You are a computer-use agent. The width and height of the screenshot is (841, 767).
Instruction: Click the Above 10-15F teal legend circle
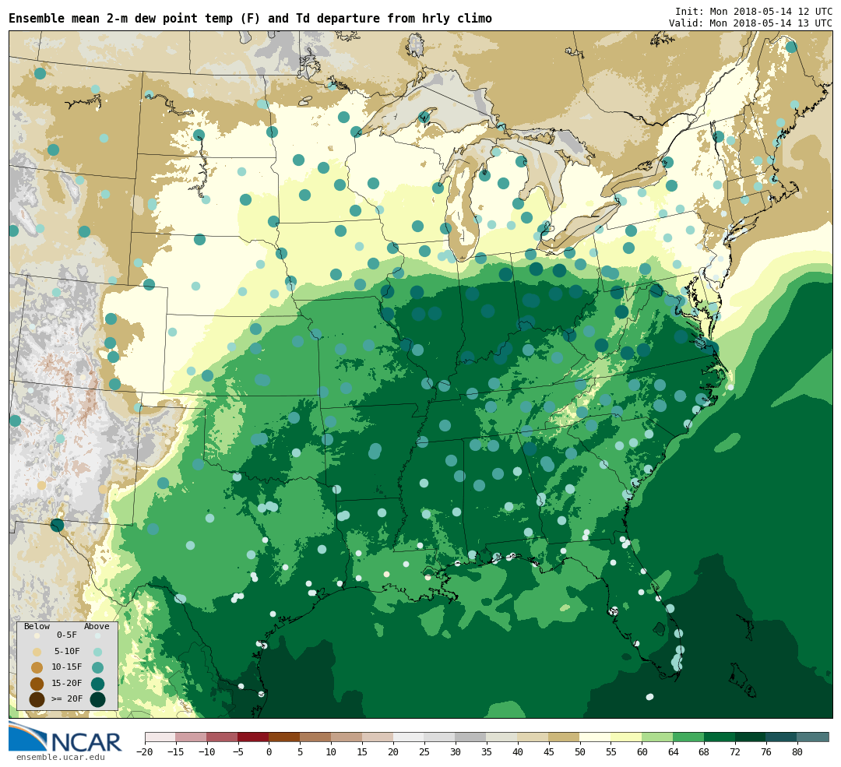pyautogui.click(x=97, y=668)
